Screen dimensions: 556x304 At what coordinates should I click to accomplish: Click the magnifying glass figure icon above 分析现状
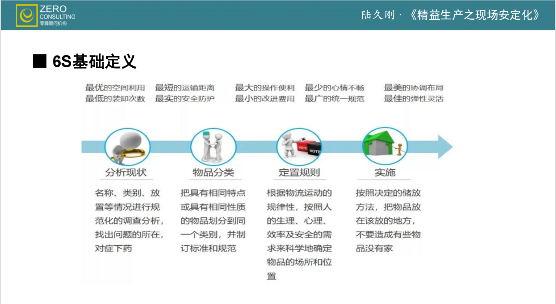pyautogui.click(x=128, y=147)
